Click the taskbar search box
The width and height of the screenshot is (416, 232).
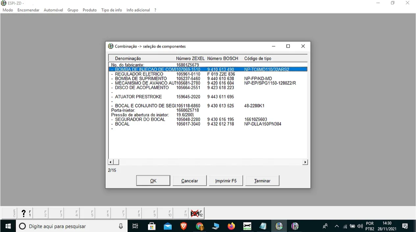(x=71, y=226)
